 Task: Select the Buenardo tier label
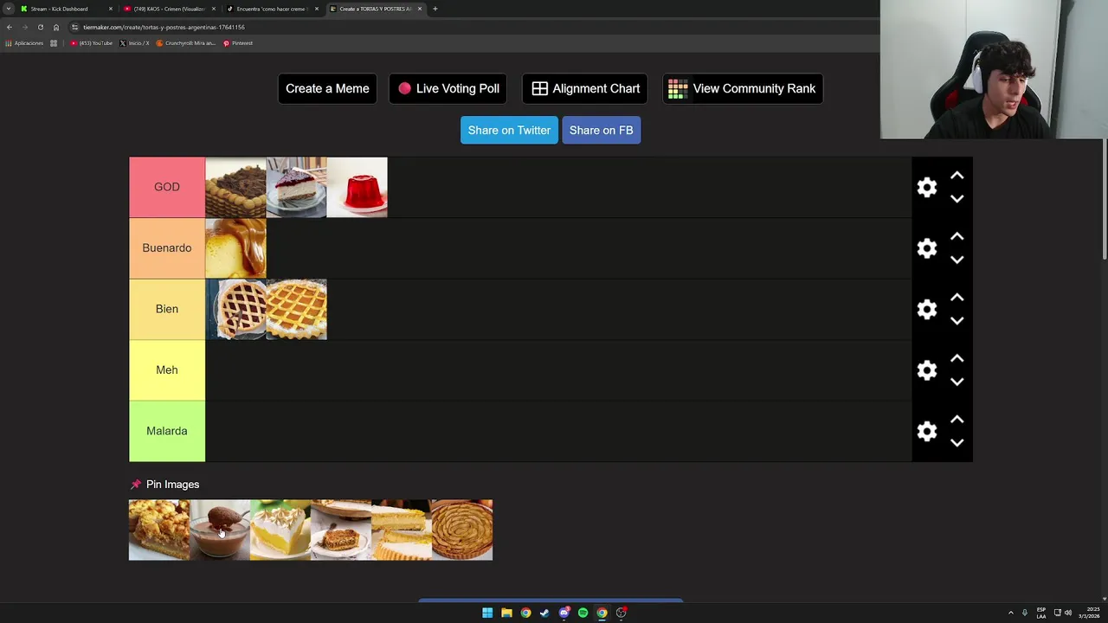tap(167, 248)
